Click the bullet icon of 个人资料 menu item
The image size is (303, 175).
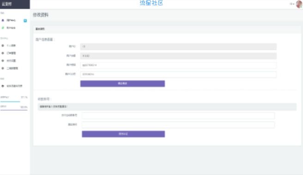point(3,45)
